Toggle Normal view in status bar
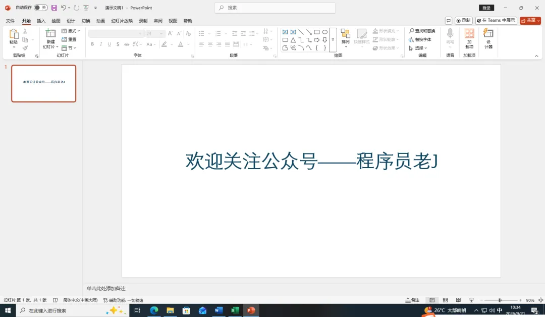The width and height of the screenshot is (545, 317). [x=431, y=300]
